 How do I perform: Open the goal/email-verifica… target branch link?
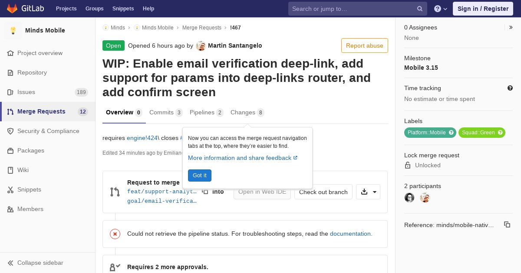point(162,201)
